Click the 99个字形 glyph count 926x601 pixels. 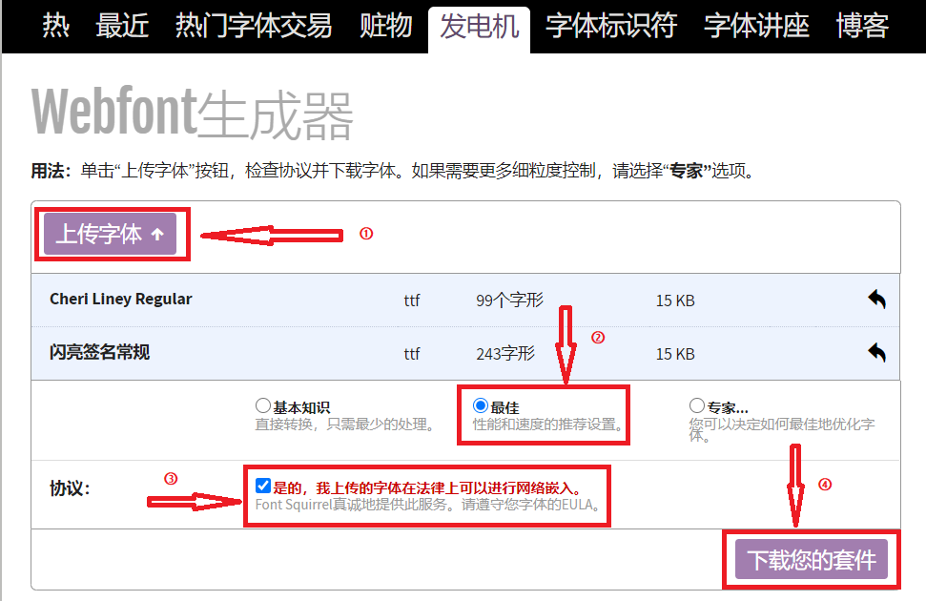pos(509,300)
